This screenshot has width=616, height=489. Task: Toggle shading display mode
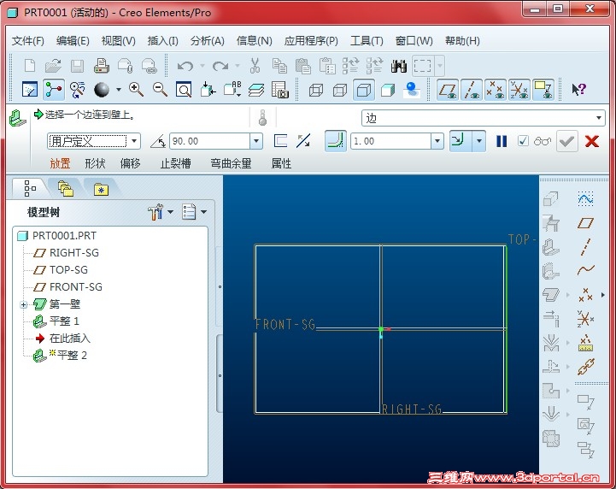[x=388, y=90]
